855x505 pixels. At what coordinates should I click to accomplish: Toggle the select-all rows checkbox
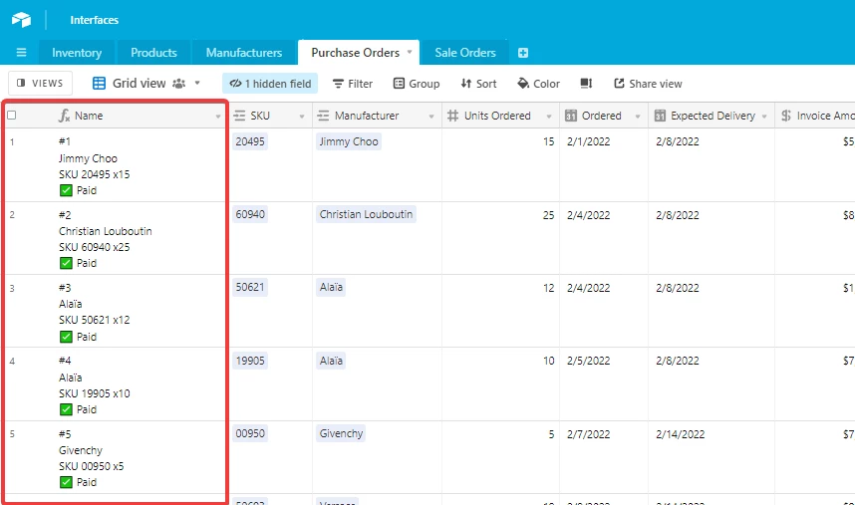[x=11, y=115]
